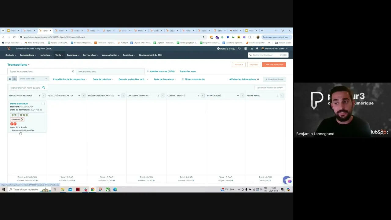Switch to board view icon
This screenshot has width=391, height=220.
click(14, 79)
